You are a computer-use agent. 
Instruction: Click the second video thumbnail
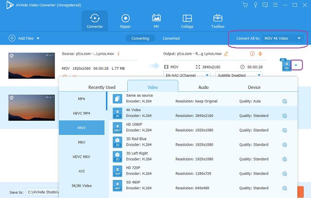pos(32,108)
